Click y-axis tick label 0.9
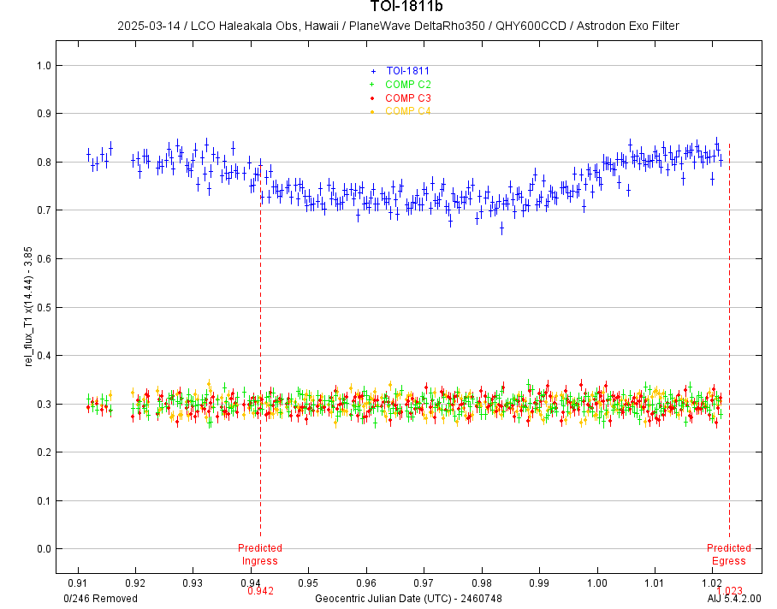 [44, 114]
